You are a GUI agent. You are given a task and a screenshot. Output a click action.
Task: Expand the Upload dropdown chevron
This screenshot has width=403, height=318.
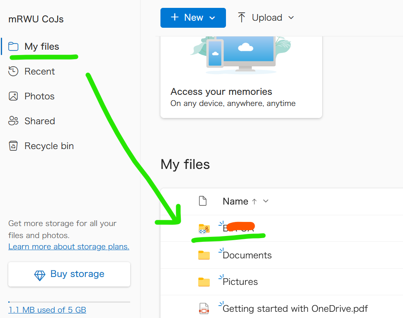(x=291, y=18)
